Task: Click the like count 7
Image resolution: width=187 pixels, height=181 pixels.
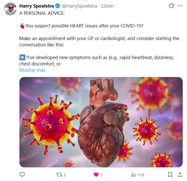Action: pyautogui.click(x=102, y=175)
